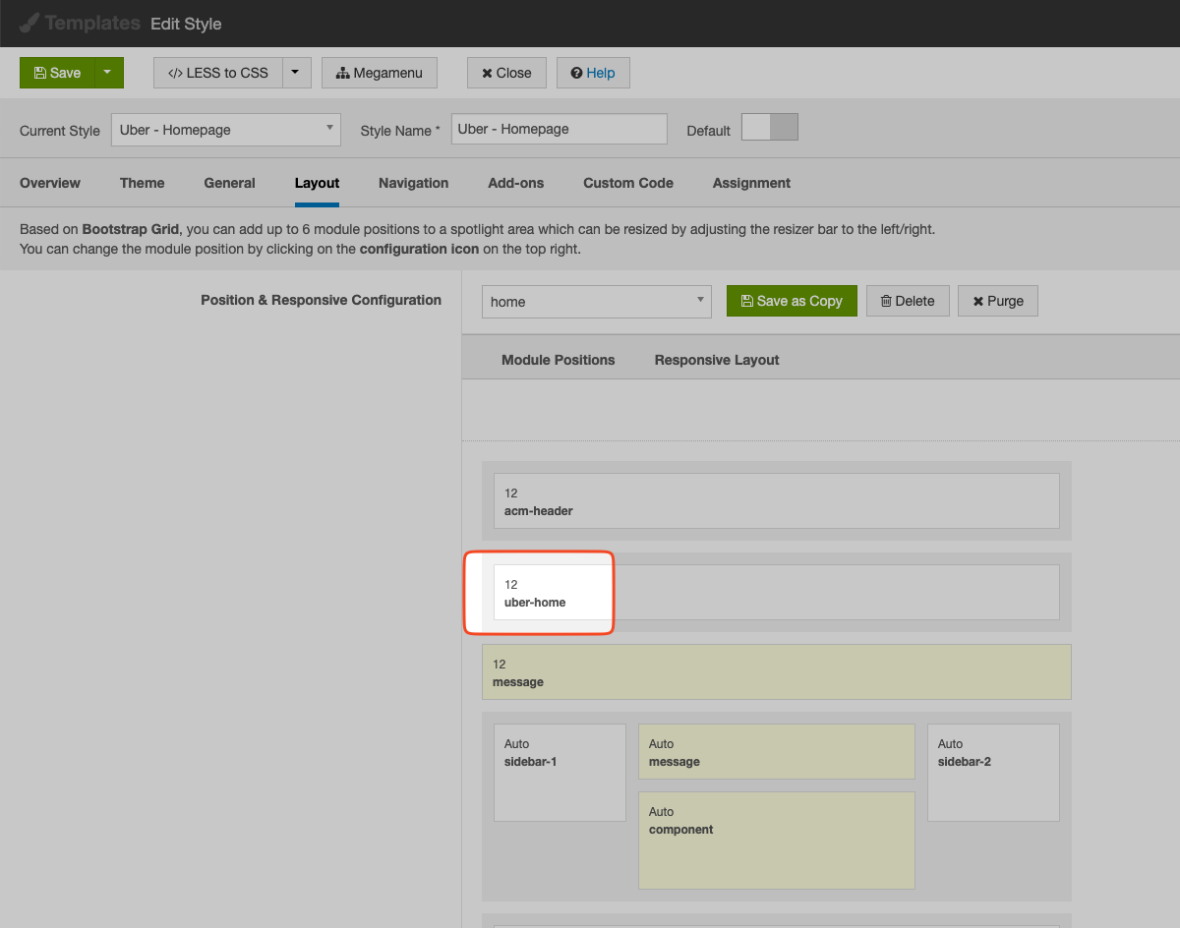
Task: Close the style editor
Action: [x=505, y=73]
